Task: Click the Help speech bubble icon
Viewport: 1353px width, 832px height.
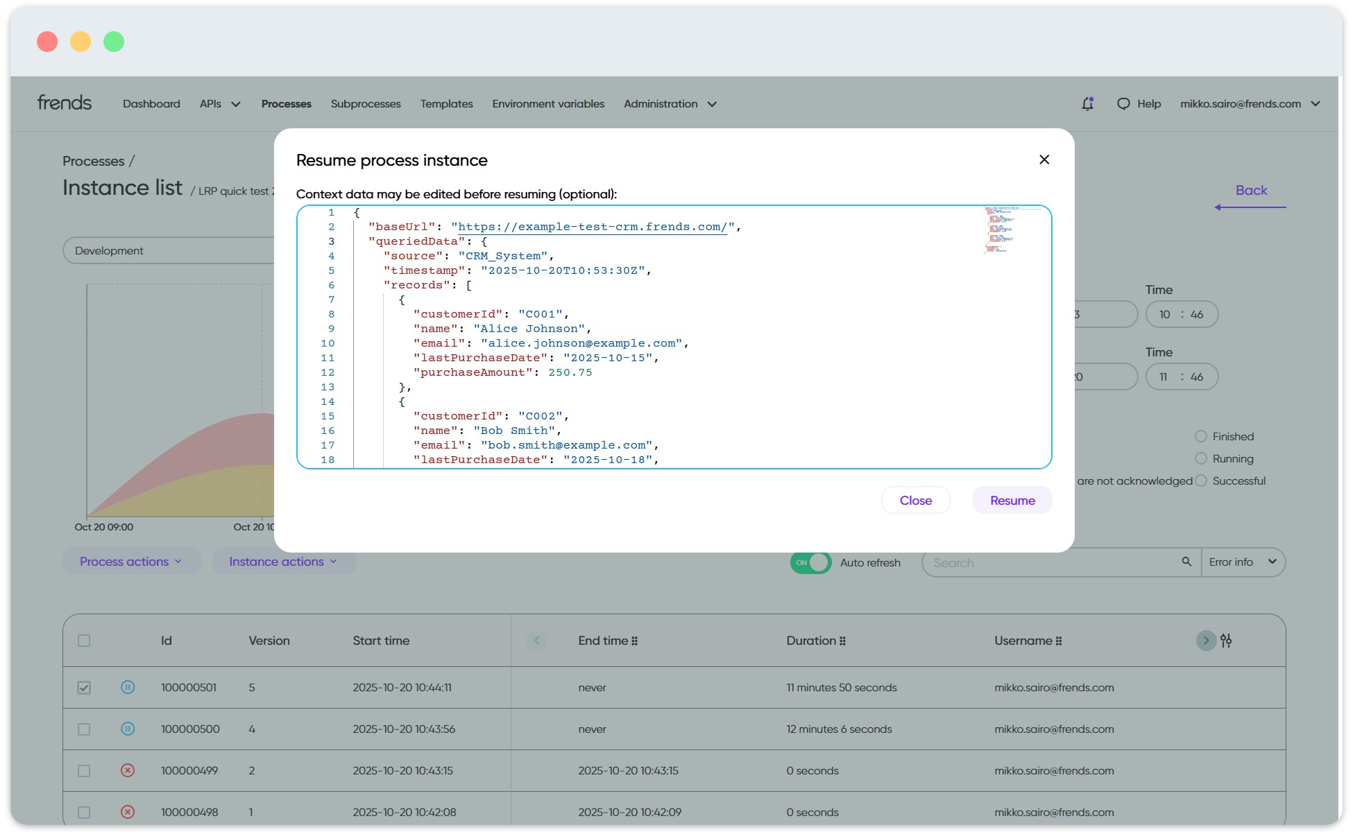Action: click(x=1123, y=104)
